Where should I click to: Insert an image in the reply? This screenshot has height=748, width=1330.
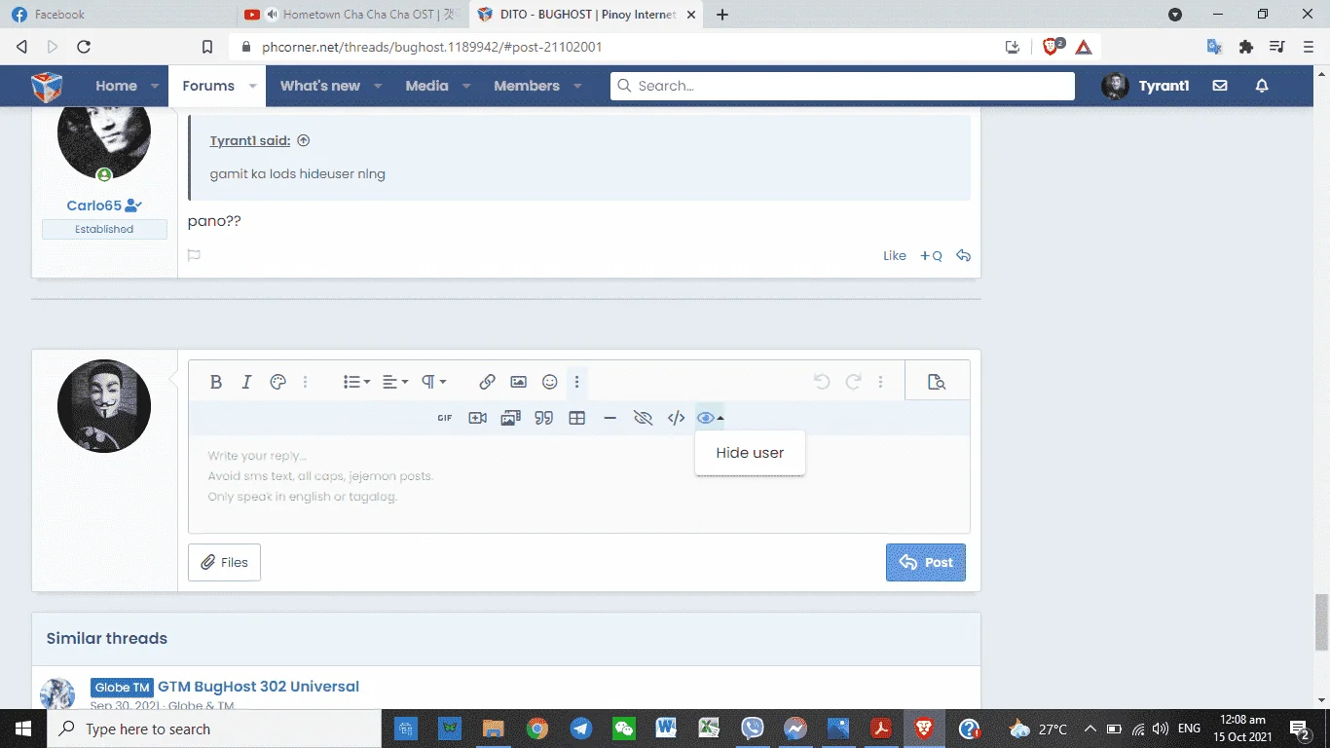tap(519, 382)
